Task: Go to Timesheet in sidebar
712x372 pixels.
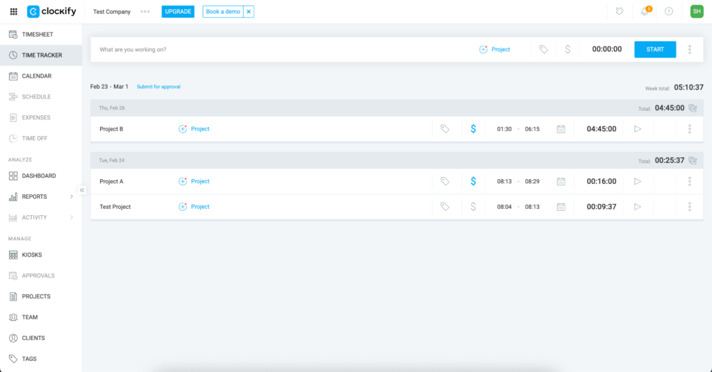Action: [x=41, y=35]
